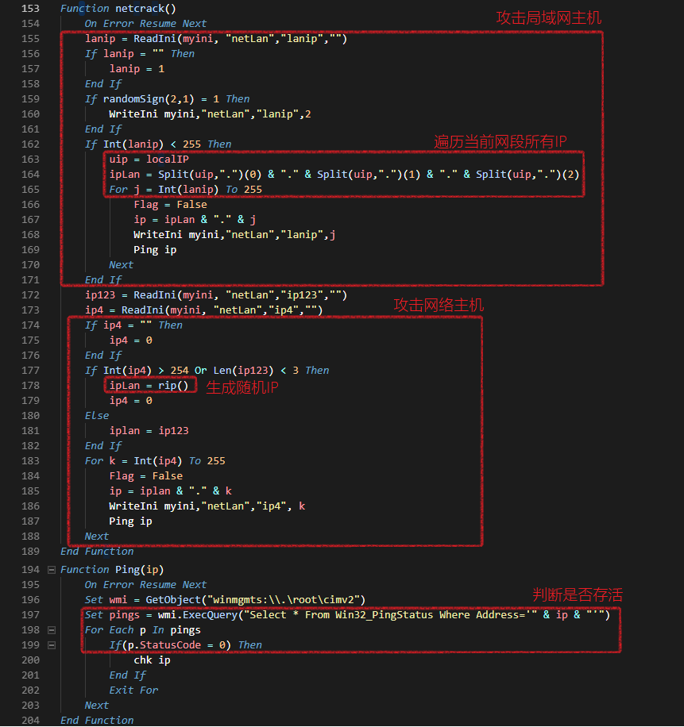The height and width of the screenshot is (727, 684).
Task: Place cursor on localIP in line 163
Action: click(167, 159)
